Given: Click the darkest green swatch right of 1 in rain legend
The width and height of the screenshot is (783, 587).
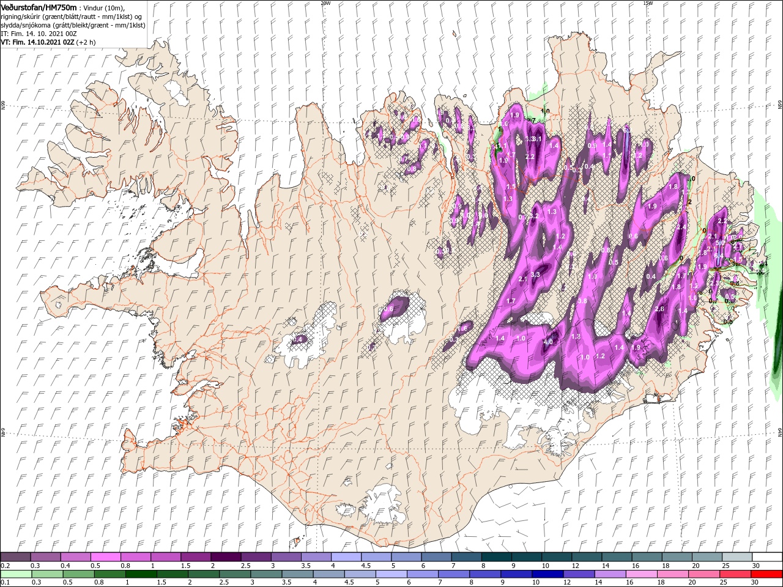Looking at the screenshot, I should click(x=141, y=574).
